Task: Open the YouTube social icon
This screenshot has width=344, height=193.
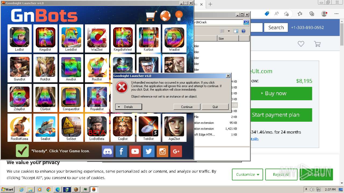Action: pyautogui.click(x=135, y=151)
